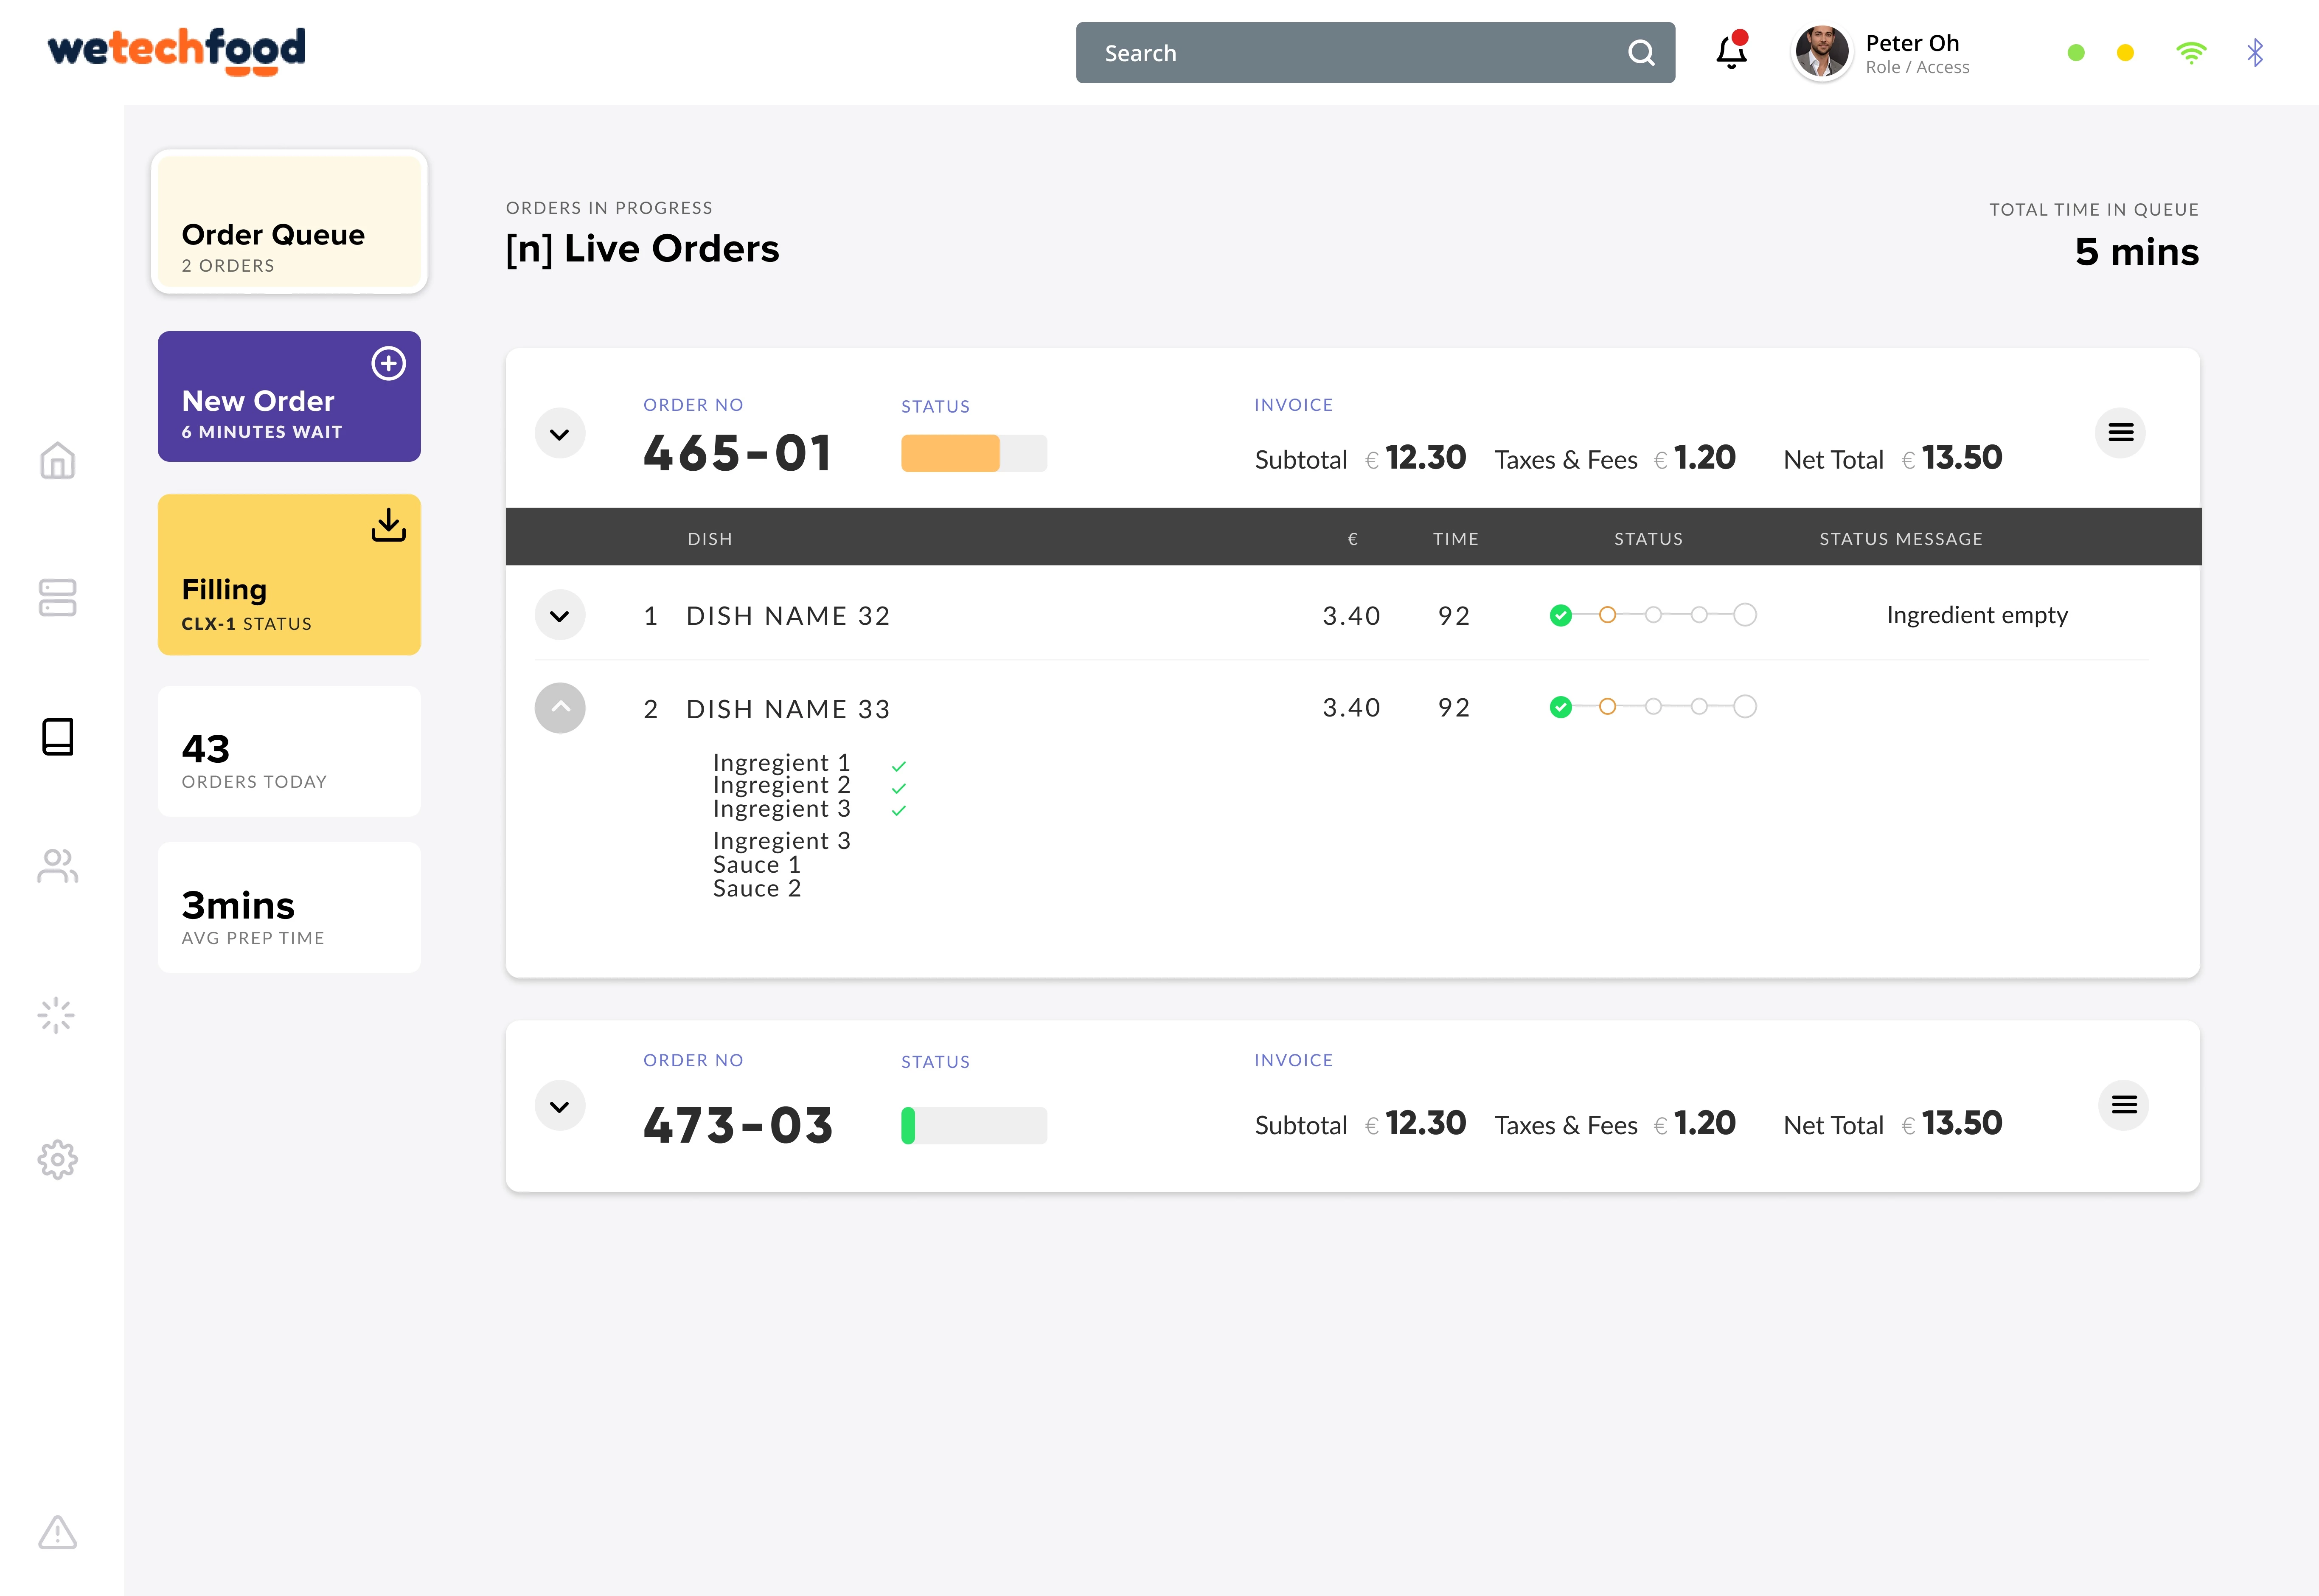The image size is (2319, 1596).
Task: Click the plus icon on New Order
Action: (389, 363)
